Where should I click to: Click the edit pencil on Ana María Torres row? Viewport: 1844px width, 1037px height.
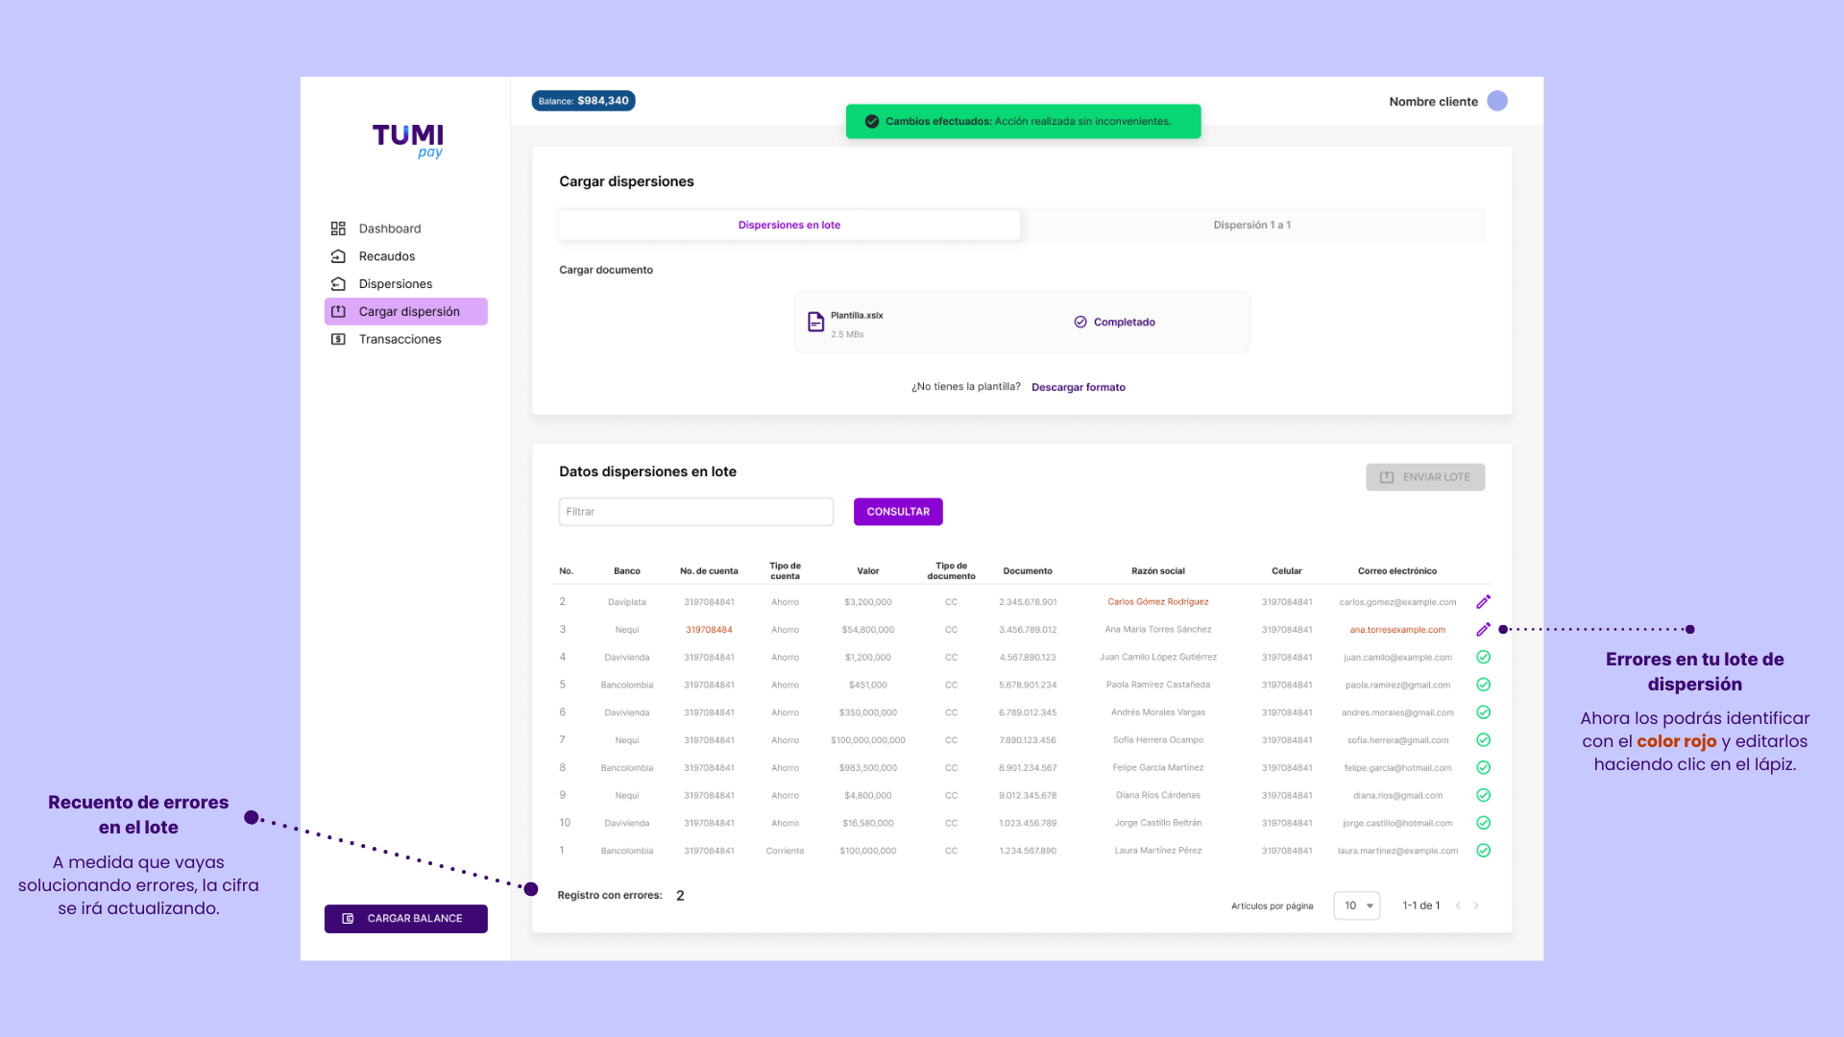pyautogui.click(x=1483, y=630)
